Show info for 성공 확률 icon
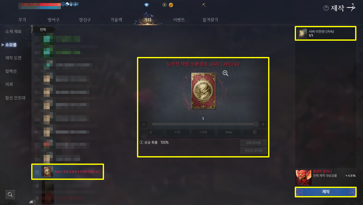Image resolution: width=363 pixels, height=205 pixels. (x=142, y=142)
